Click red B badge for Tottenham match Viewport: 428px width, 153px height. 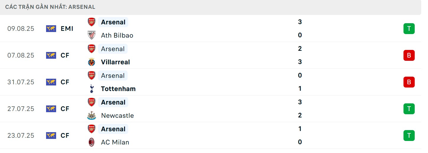[409, 82]
